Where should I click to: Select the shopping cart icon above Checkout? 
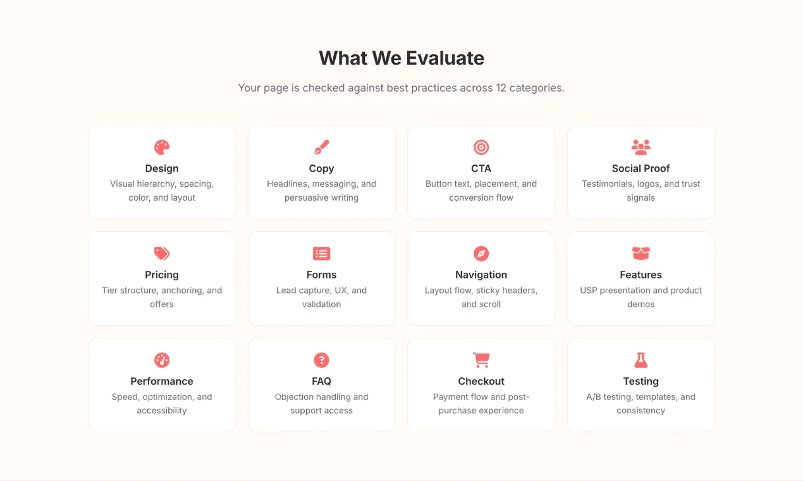click(481, 359)
